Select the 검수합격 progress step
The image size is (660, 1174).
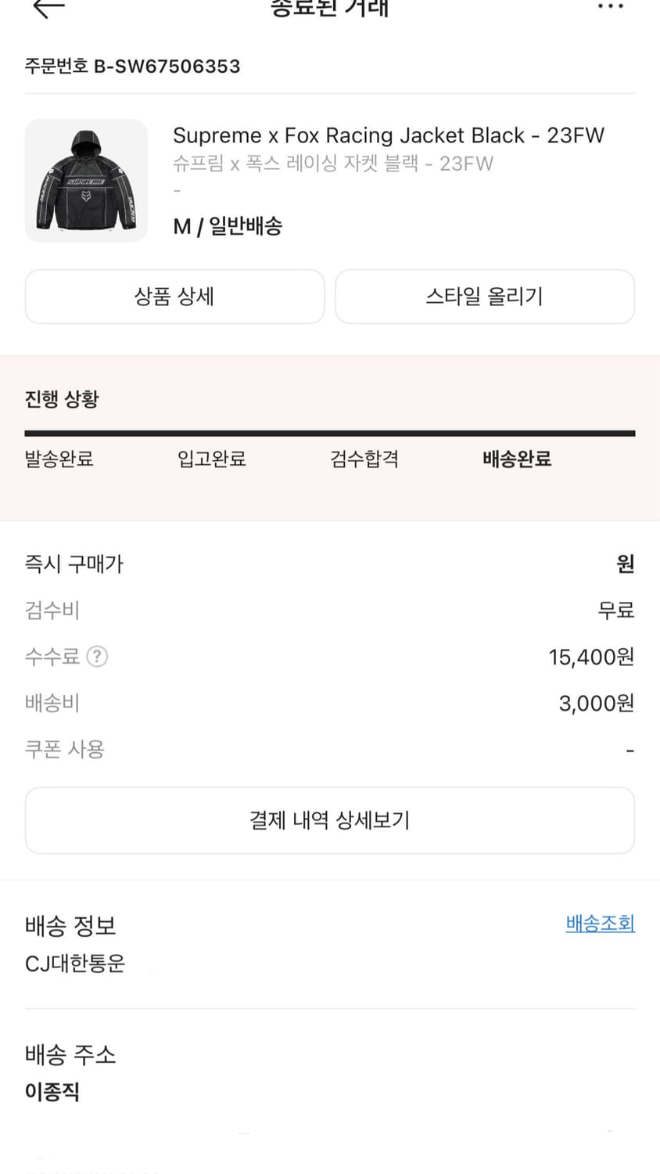[364, 459]
